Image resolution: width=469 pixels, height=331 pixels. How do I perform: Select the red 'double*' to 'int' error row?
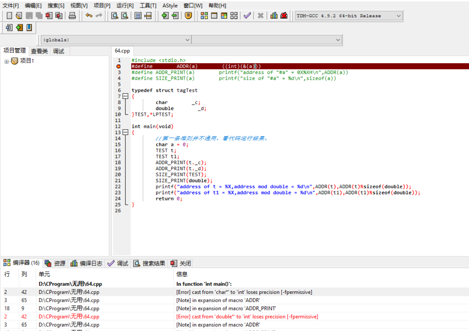click(x=235, y=317)
